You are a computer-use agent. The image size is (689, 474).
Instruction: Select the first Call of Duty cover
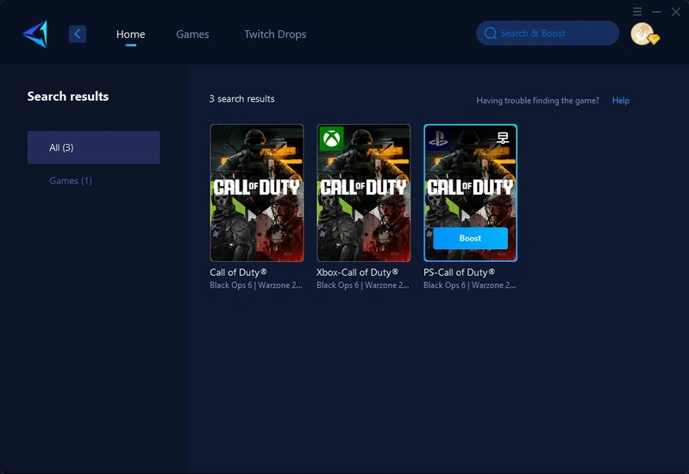257,193
